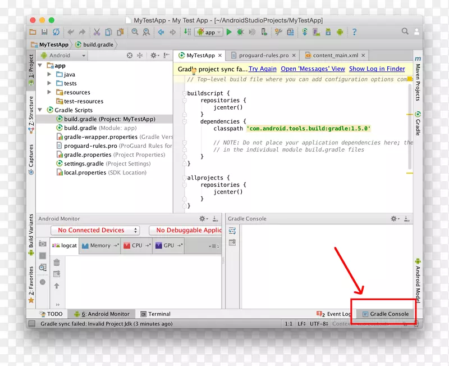Select the Memory tab in Android Monitor
The image size is (449, 366).
[100, 245]
